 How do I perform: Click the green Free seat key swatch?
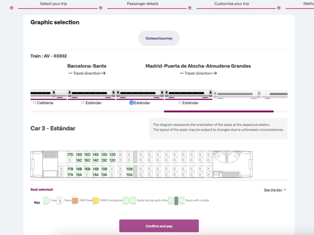point(47,201)
